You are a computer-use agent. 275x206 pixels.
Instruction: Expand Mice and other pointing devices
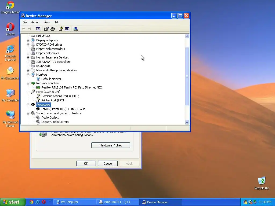pyautogui.click(x=28, y=71)
